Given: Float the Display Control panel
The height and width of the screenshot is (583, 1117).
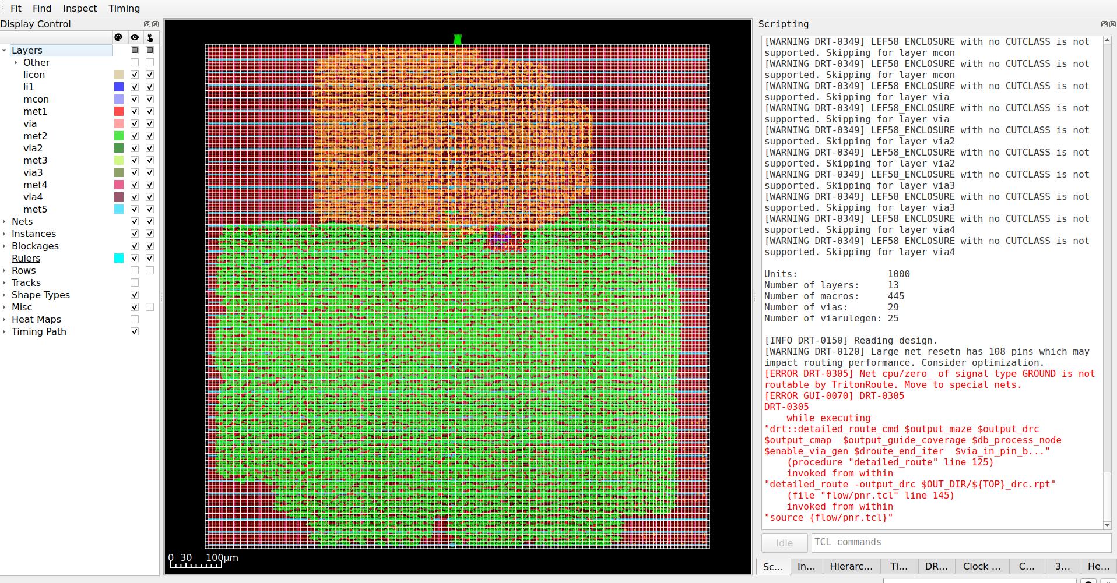Looking at the screenshot, I should (147, 24).
